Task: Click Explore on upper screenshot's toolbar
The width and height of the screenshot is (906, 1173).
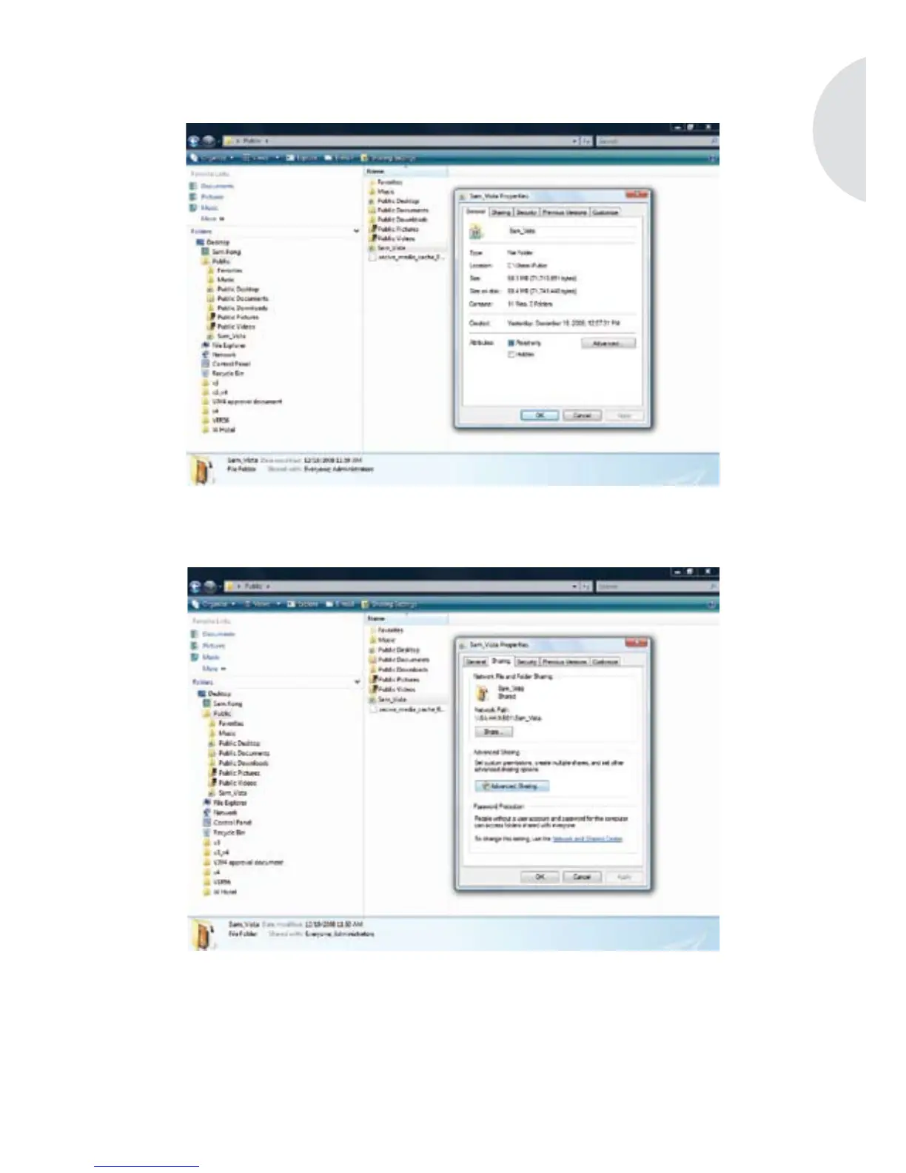Action: [x=302, y=158]
